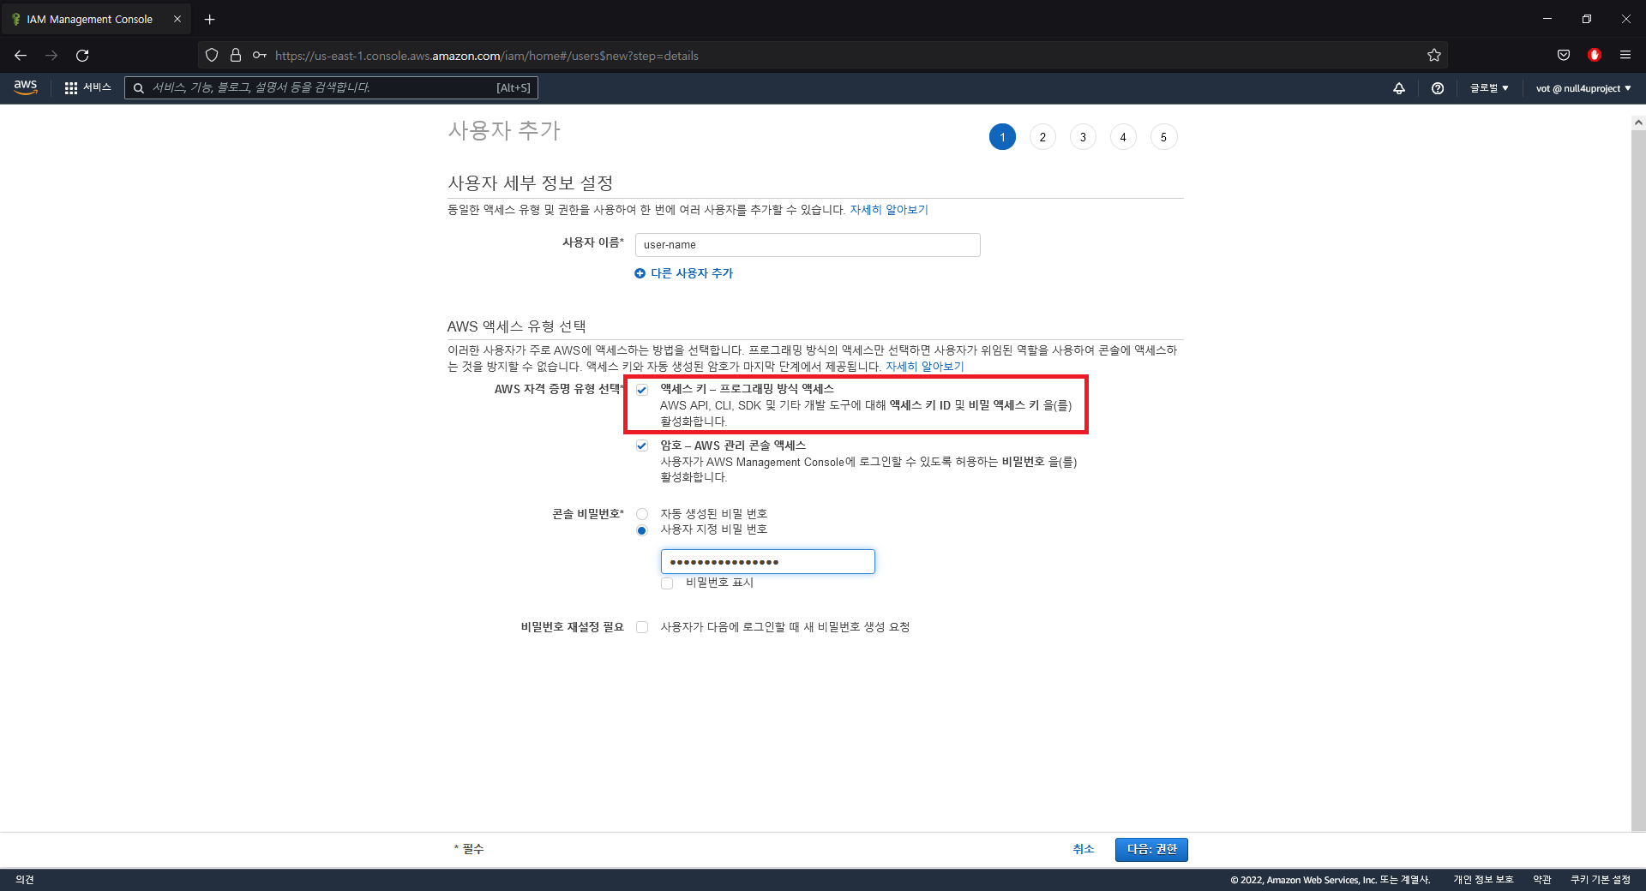Click the page scrollbar up arrow
The width and height of the screenshot is (1646, 891).
[1638, 123]
